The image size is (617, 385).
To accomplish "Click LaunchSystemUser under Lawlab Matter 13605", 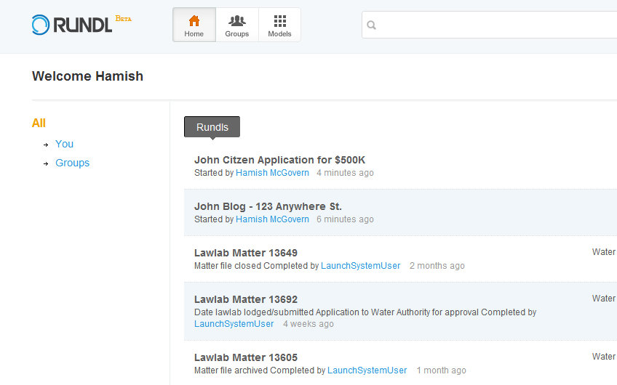I will point(367,370).
